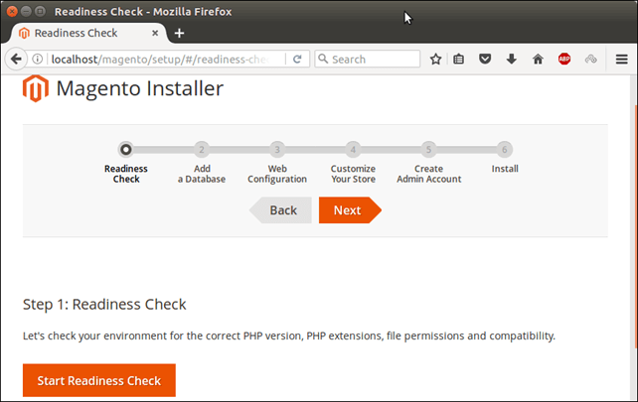This screenshot has width=638, height=402.
Task: Go to Firefox home page icon
Action: [538, 60]
